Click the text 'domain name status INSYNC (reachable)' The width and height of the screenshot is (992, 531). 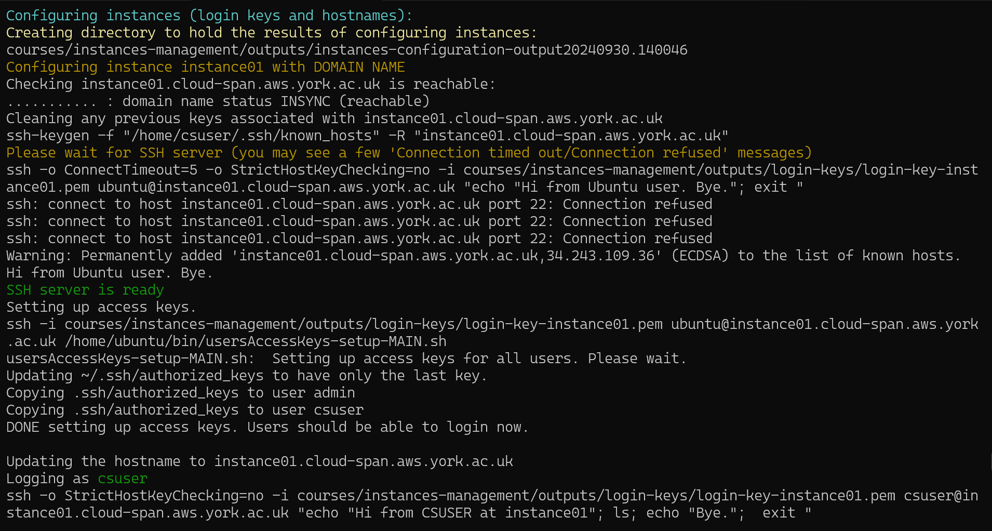click(x=276, y=101)
